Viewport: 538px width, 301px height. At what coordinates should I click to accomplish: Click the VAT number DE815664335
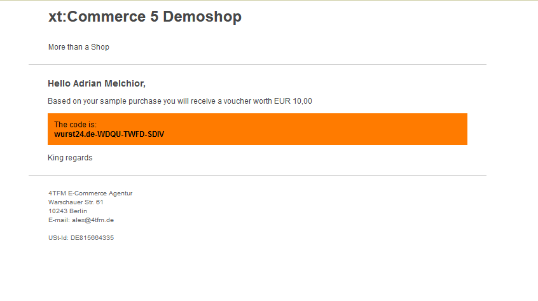click(x=92, y=237)
